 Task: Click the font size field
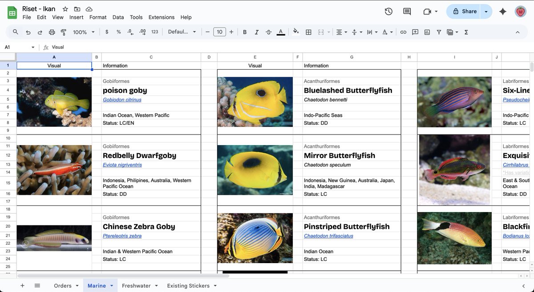click(219, 32)
